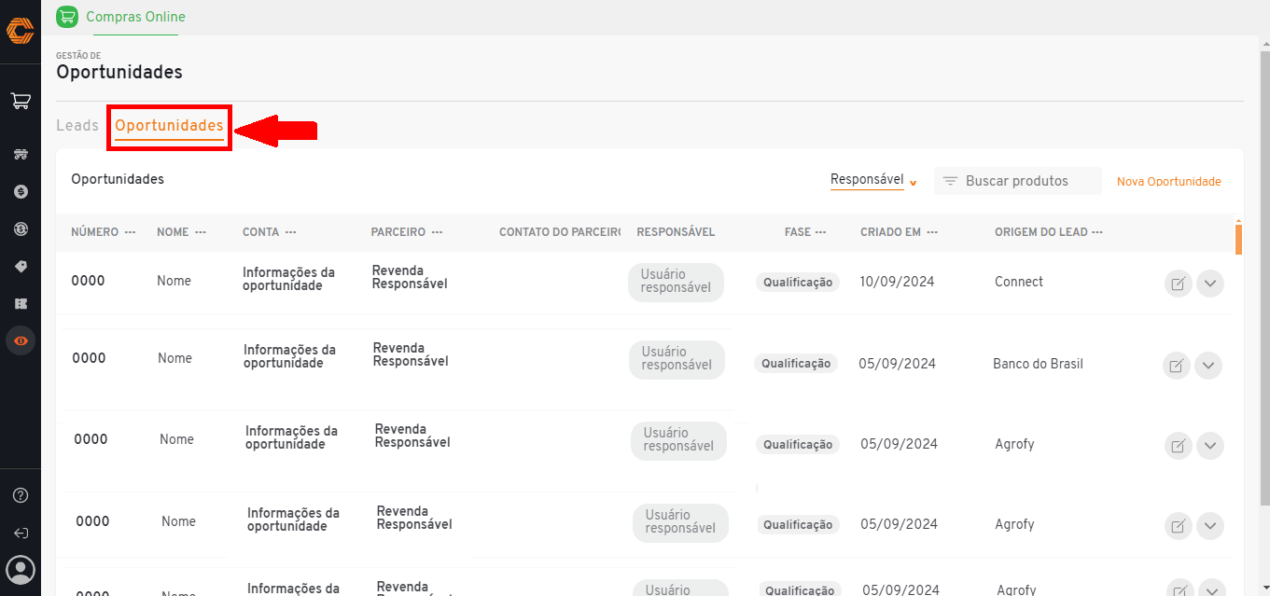This screenshot has width=1270, height=596.
Task: Click RESPONSÁVEL column header
Action: (x=676, y=232)
